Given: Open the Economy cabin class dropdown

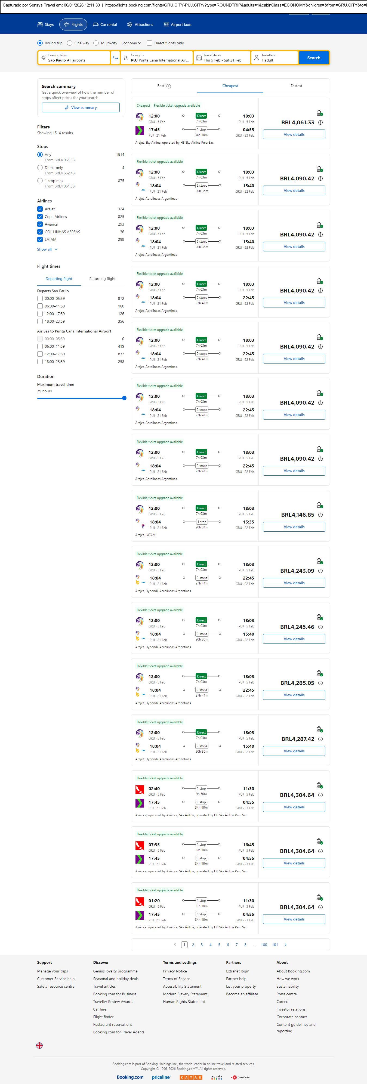Looking at the screenshot, I should [x=131, y=43].
